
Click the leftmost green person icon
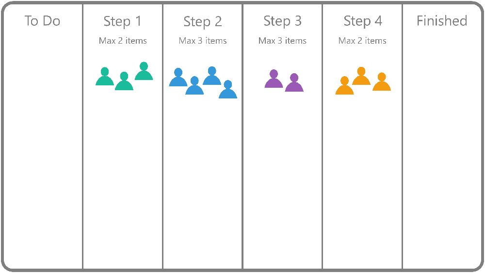coord(105,76)
